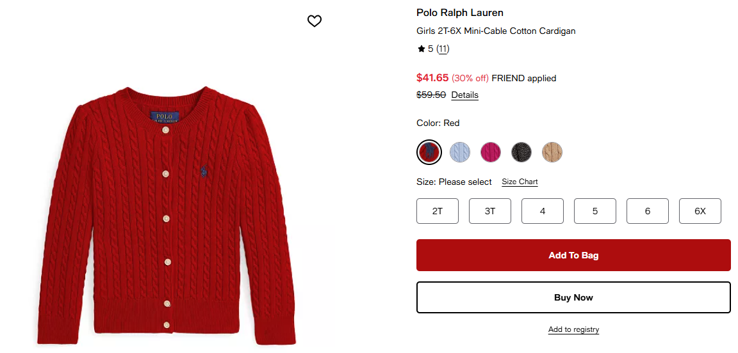Choose the light blue color swatch

[460, 152]
